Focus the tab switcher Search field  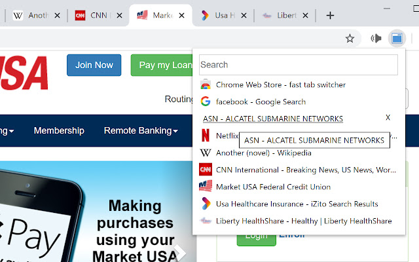(299, 65)
